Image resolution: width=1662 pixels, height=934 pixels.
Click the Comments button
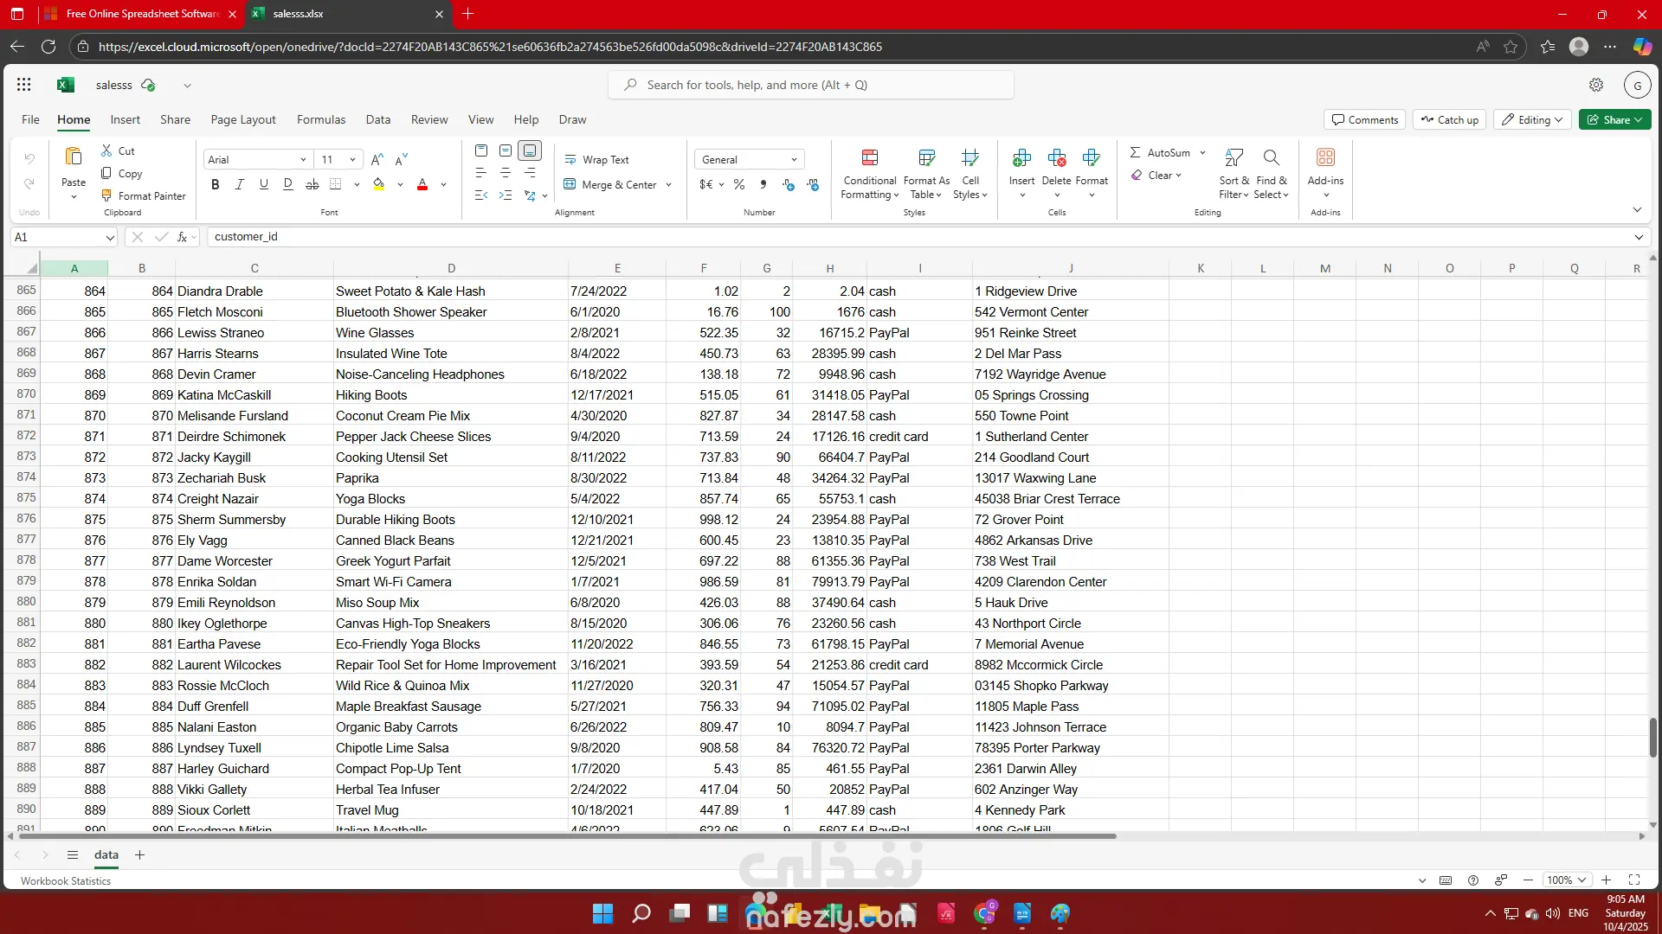1364,119
